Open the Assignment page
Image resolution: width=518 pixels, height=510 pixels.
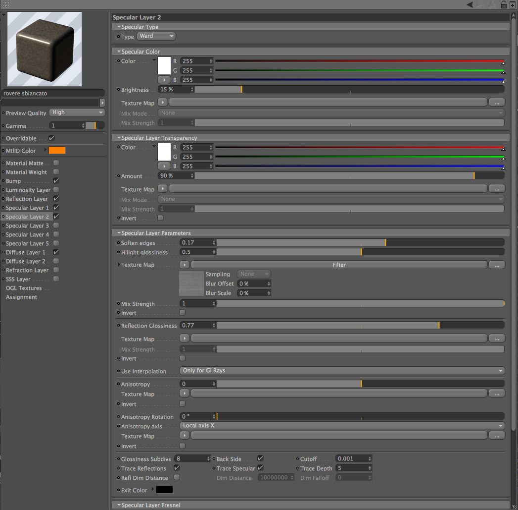21,297
